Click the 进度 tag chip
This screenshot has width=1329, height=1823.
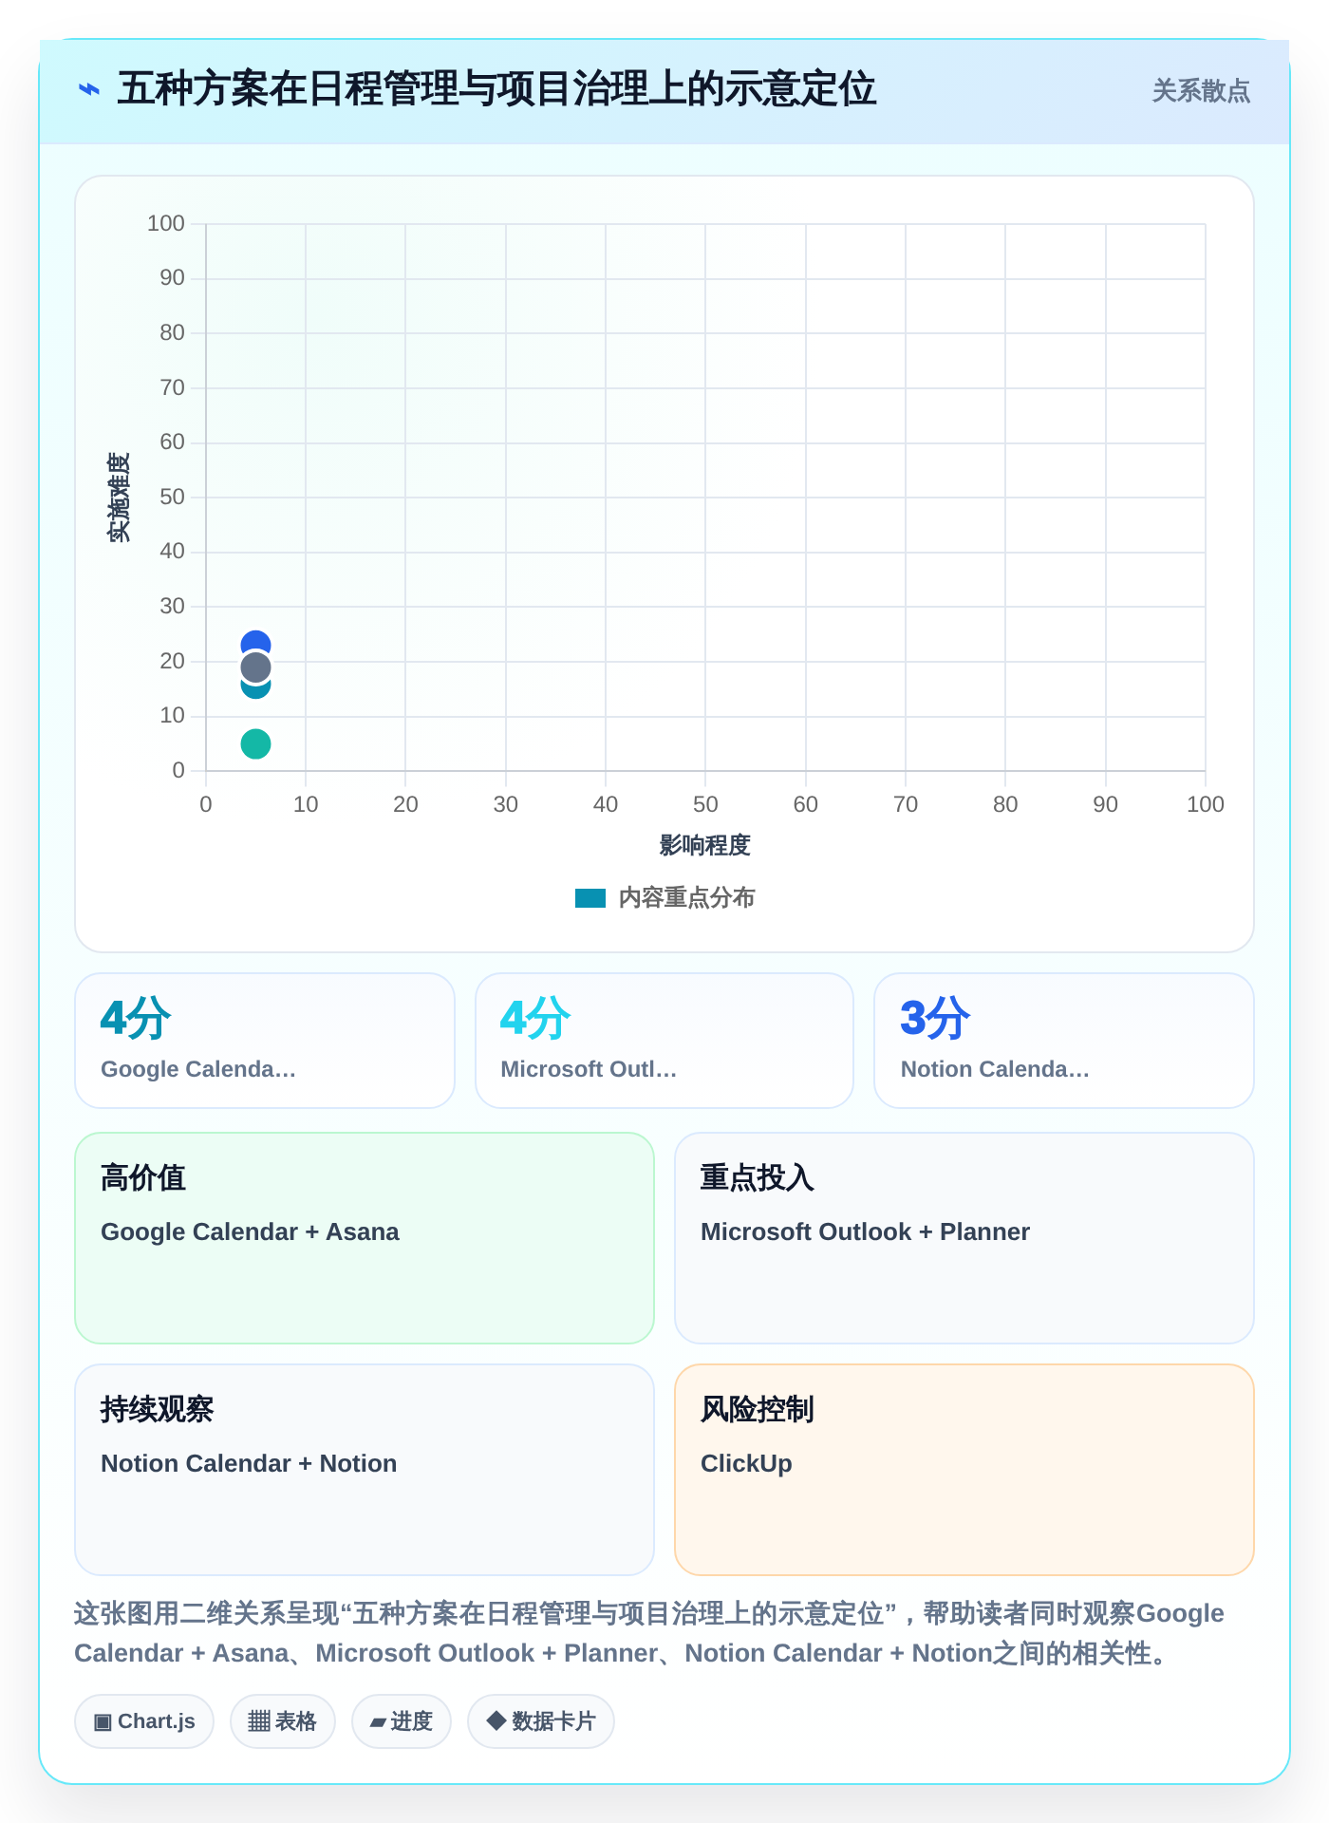coord(402,1721)
